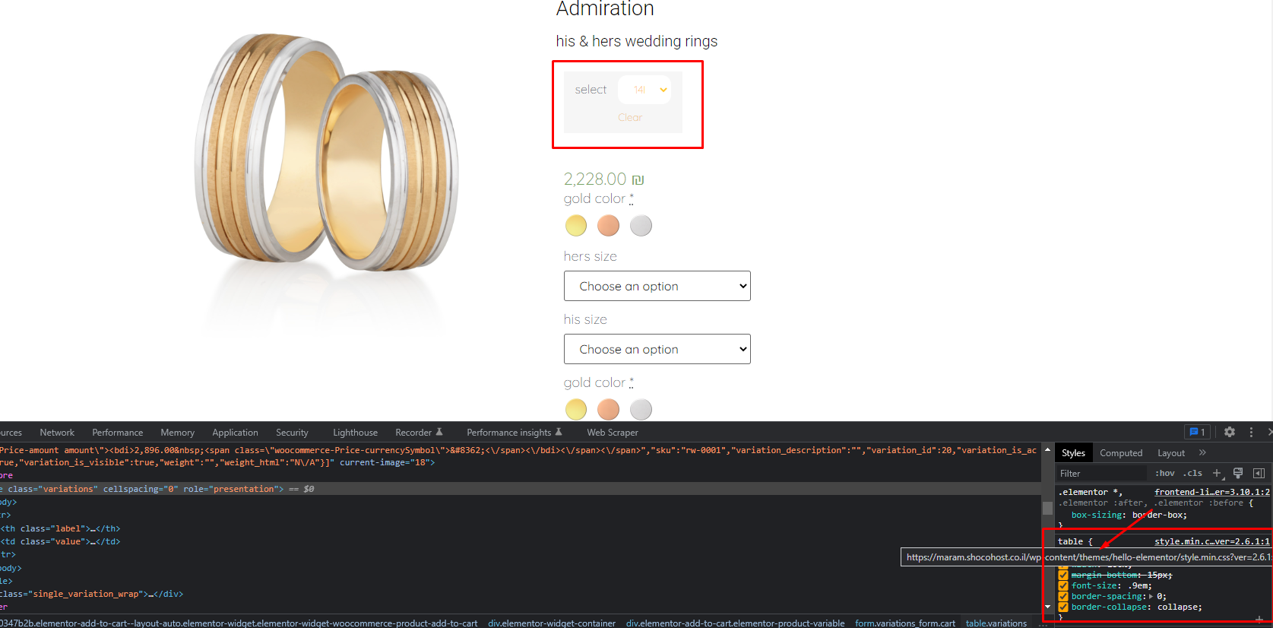Image resolution: width=1273 pixels, height=628 pixels.
Task: Click form.variations_form.cart breadcrumb
Action: [905, 623]
